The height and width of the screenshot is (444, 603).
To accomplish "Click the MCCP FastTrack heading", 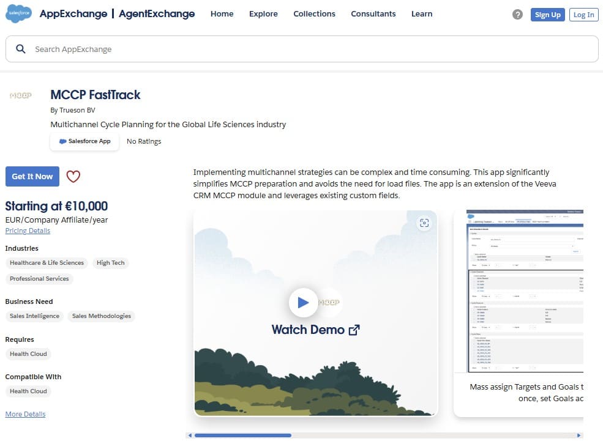I will point(96,94).
